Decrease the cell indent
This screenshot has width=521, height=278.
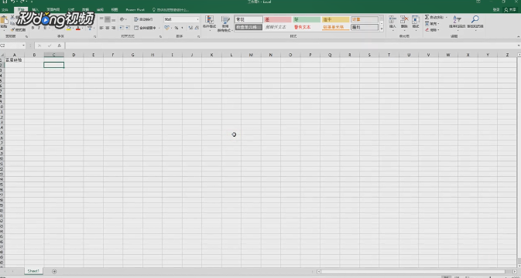pos(122,28)
